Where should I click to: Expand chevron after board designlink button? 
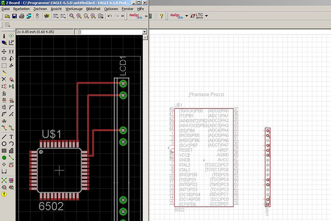click(146, 16)
